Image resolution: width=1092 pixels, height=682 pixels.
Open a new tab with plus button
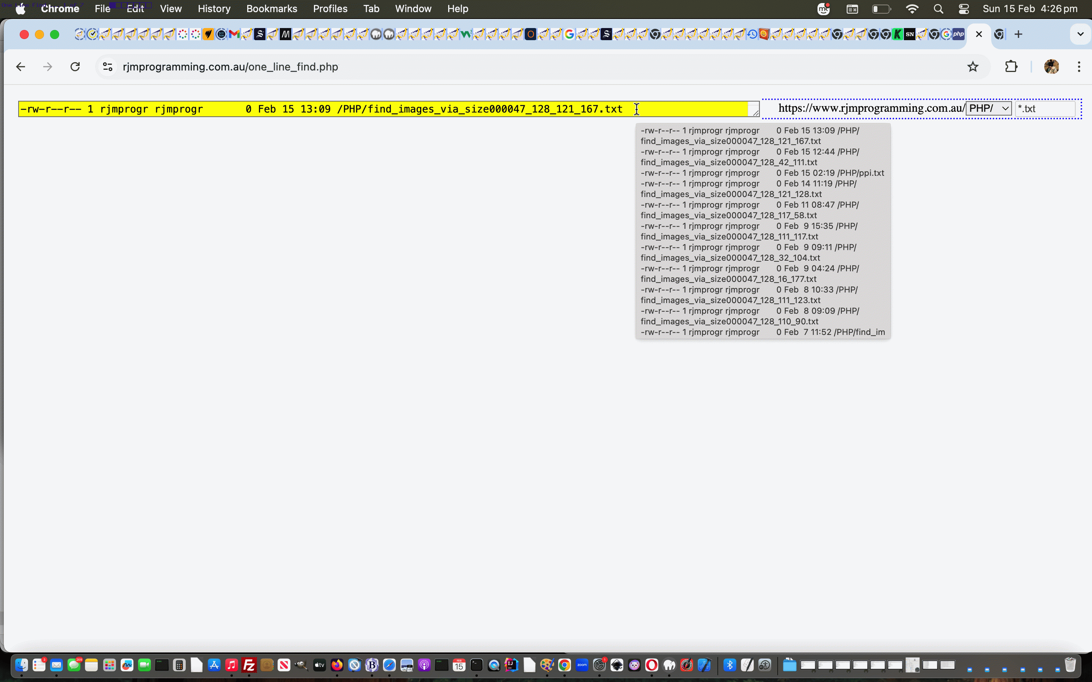pos(1018,34)
